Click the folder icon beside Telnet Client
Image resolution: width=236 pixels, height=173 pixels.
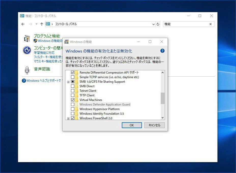point(76,91)
